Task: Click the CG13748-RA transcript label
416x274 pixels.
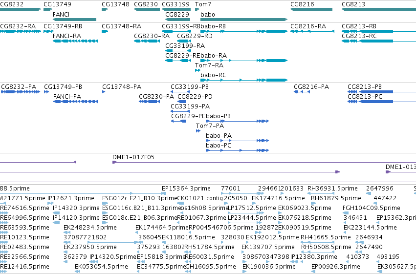Action: click(x=122, y=26)
